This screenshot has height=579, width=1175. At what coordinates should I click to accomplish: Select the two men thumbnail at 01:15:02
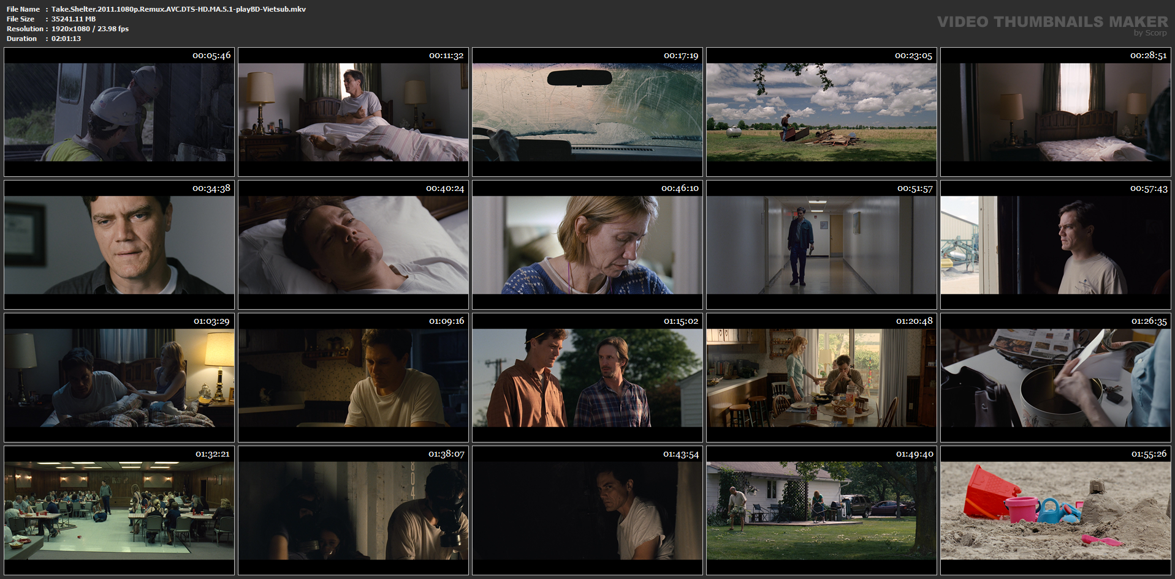587,378
